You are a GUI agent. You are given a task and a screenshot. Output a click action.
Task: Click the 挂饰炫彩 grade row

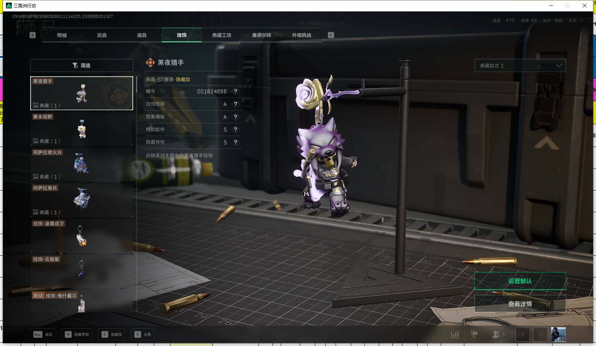click(194, 104)
